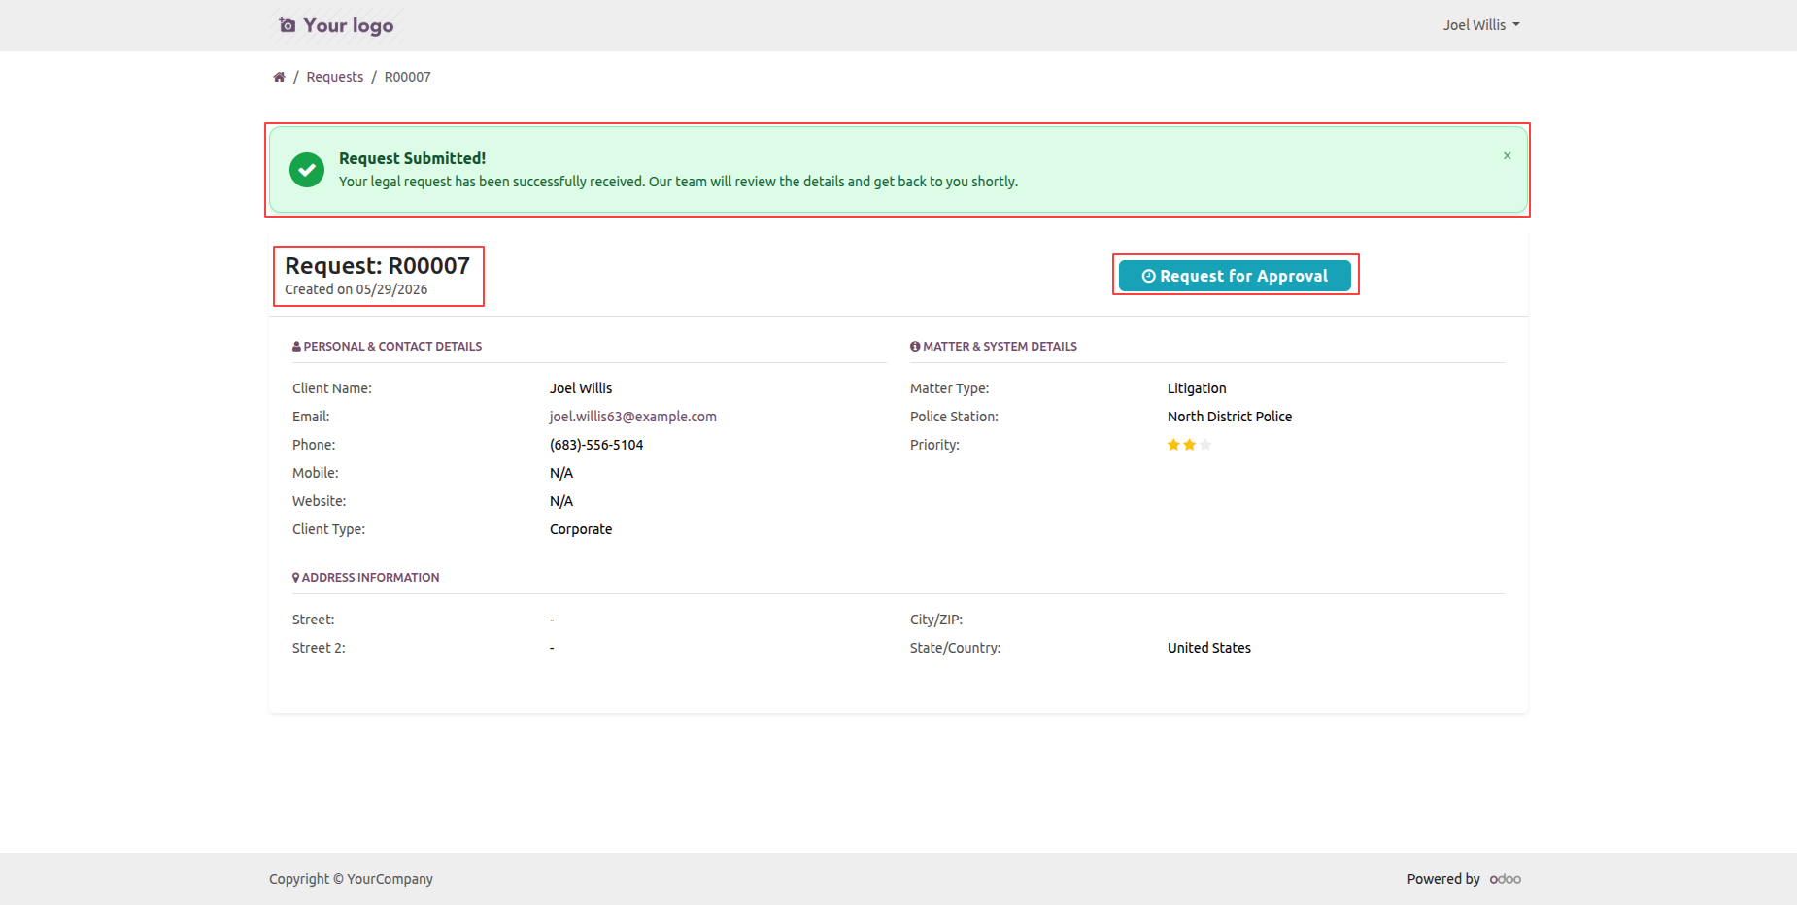This screenshot has width=1797, height=905.
Task: Click the person icon beside Personal & Contact Details
Action: pos(296,347)
